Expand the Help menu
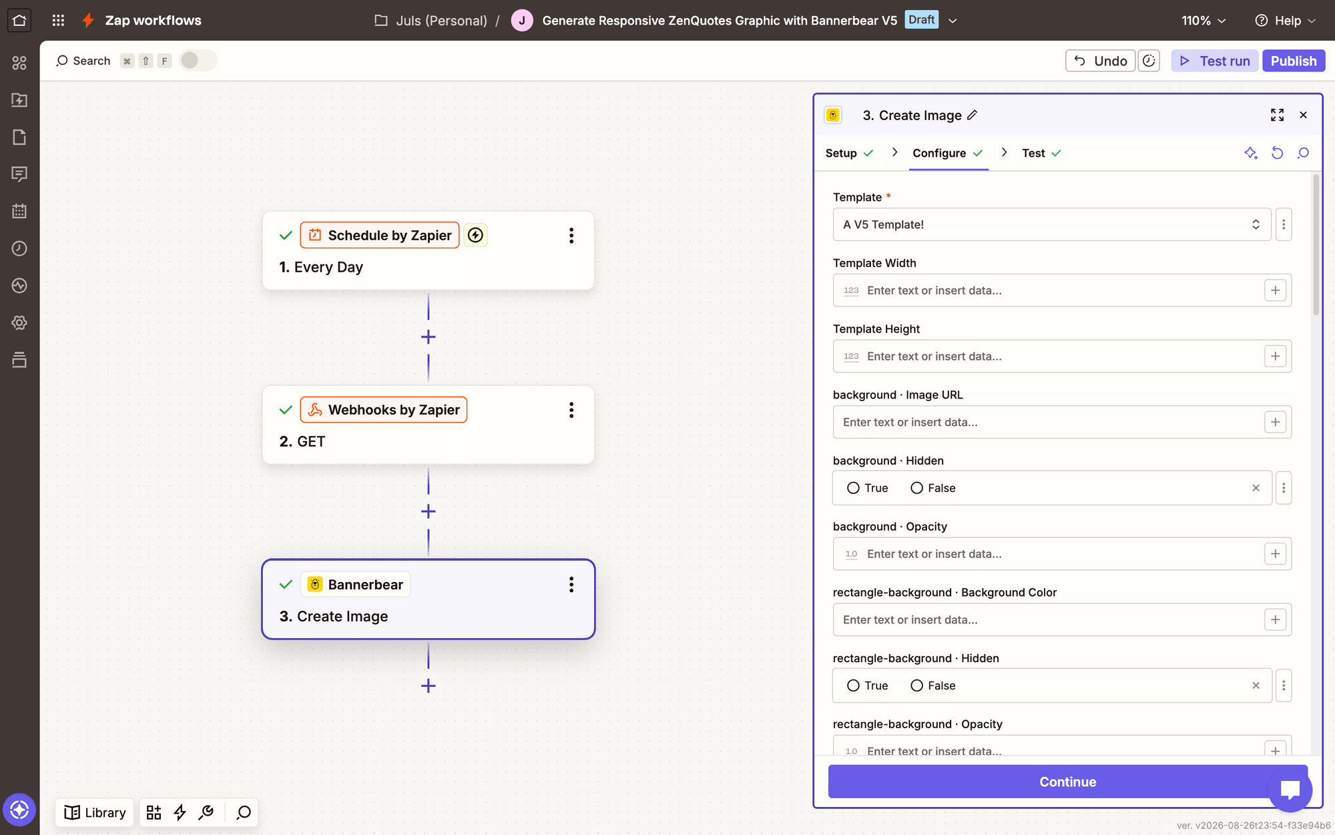1335x835 pixels. pos(1286,21)
